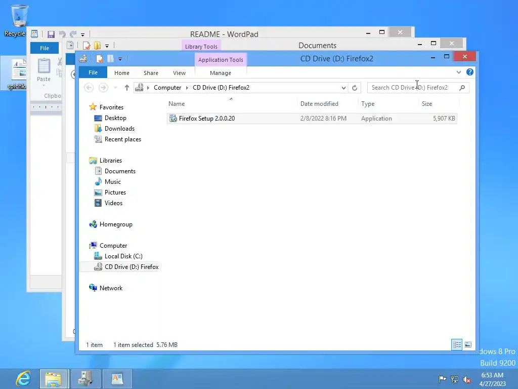Select Favorites in the navigation pane

coord(111,107)
